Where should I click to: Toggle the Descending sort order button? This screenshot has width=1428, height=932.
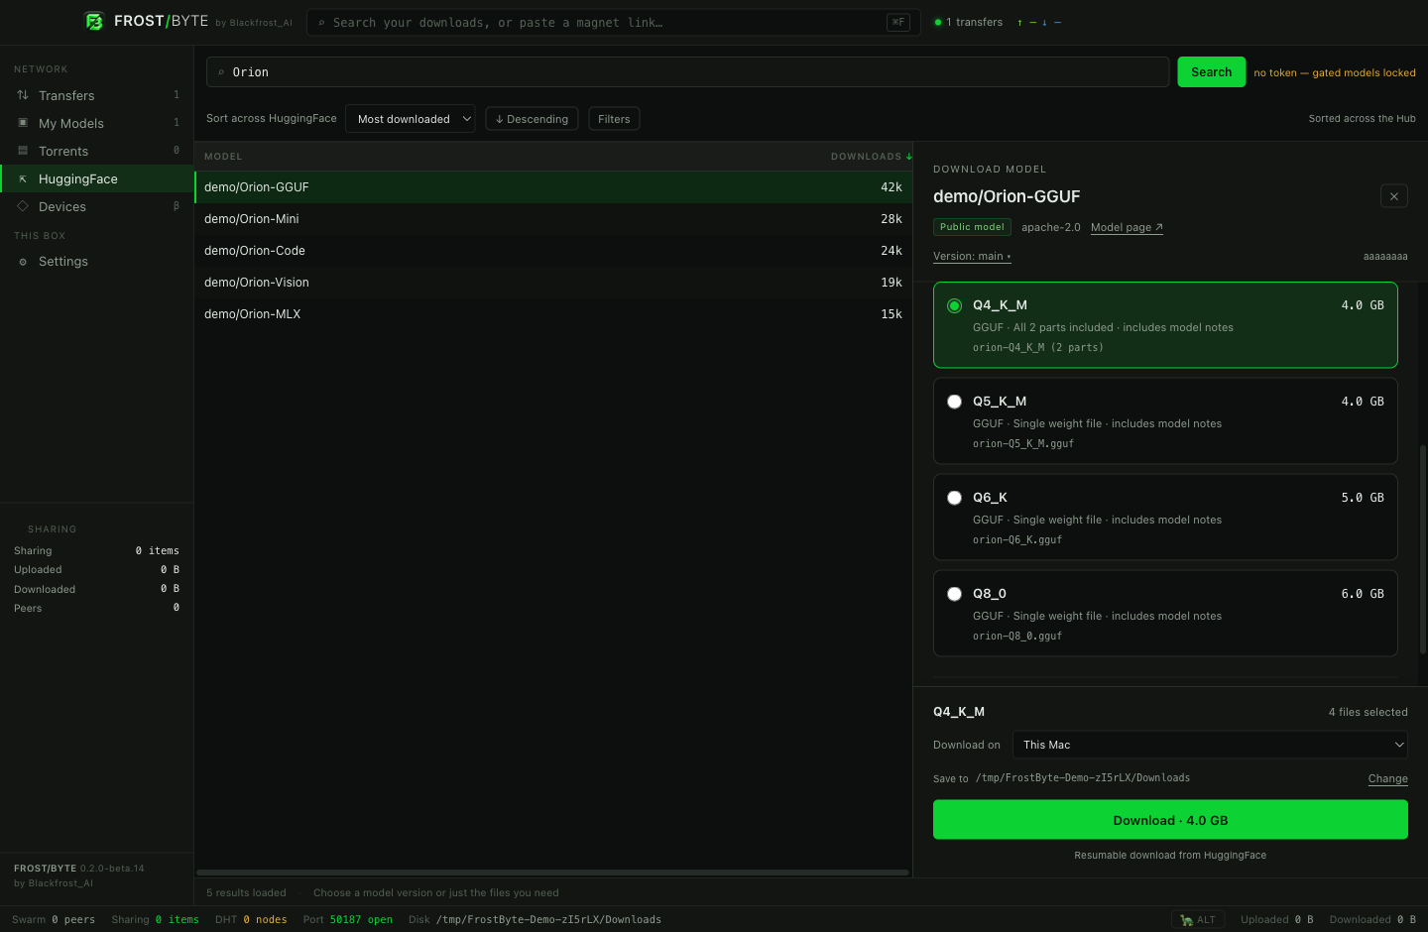tap(532, 119)
